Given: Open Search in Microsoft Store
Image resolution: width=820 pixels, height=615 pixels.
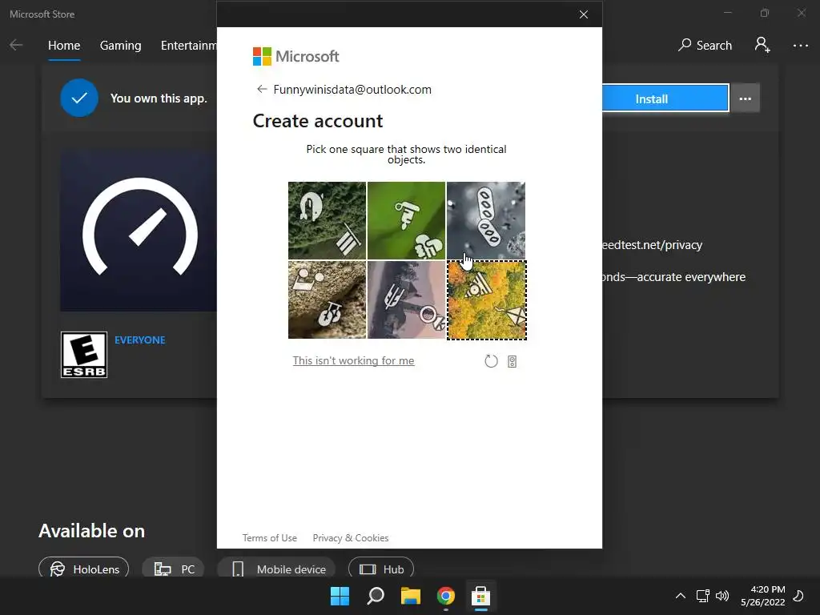Looking at the screenshot, I should click(x=705, y=46).
